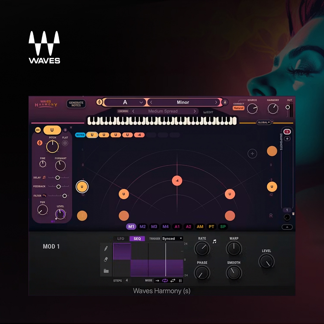Set sequencer mode to loop icon
This screenshot has height=324, width=324.
(165, 281)
